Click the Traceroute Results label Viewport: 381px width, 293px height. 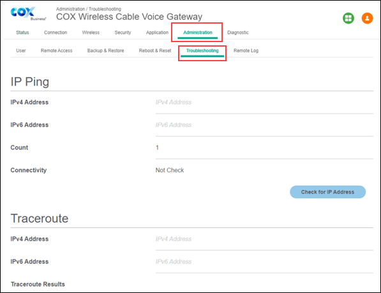click(x=38, y=284)
